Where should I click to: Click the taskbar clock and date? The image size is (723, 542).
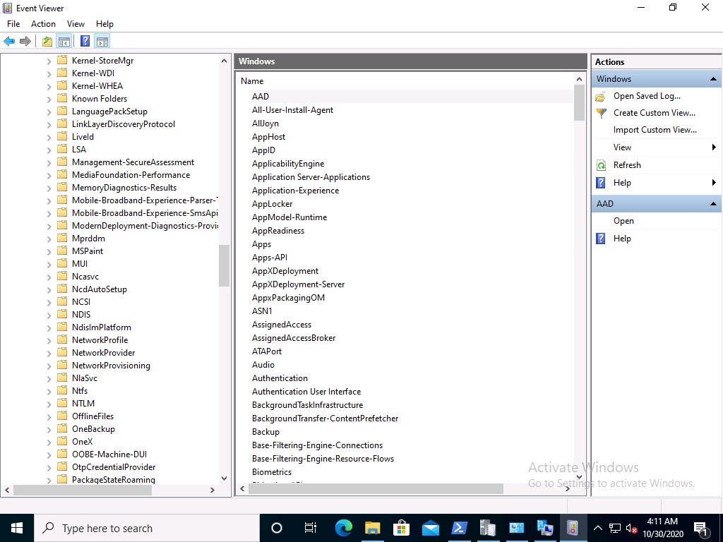point(662,528)
